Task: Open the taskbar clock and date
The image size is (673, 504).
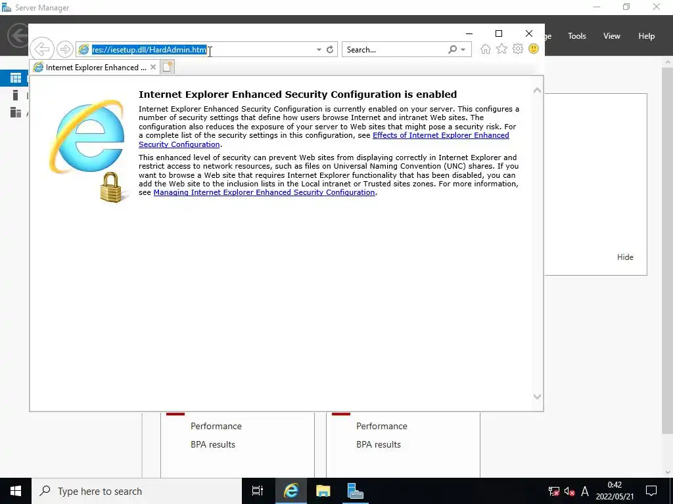Action: click(x=615, y=491)
